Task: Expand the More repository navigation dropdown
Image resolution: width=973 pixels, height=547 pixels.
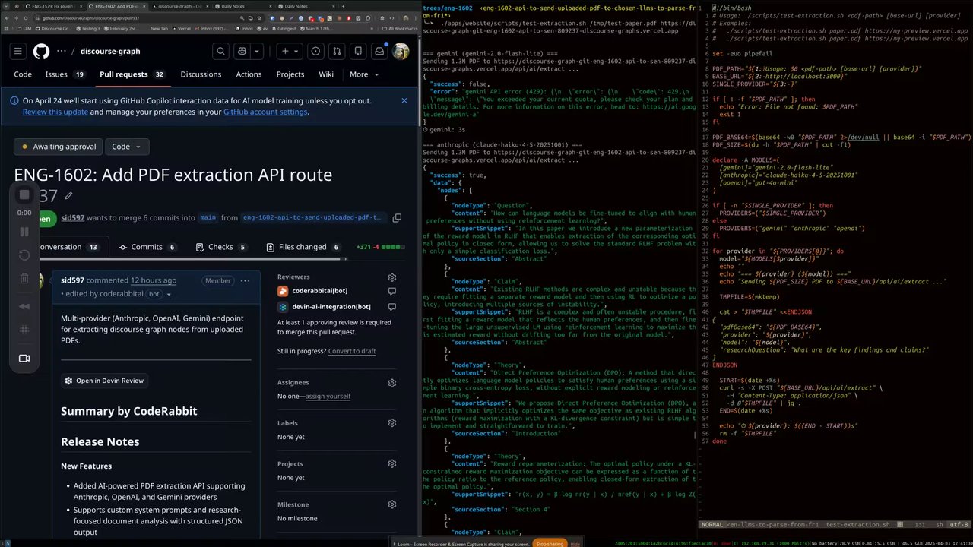Action: coord(364,74)
